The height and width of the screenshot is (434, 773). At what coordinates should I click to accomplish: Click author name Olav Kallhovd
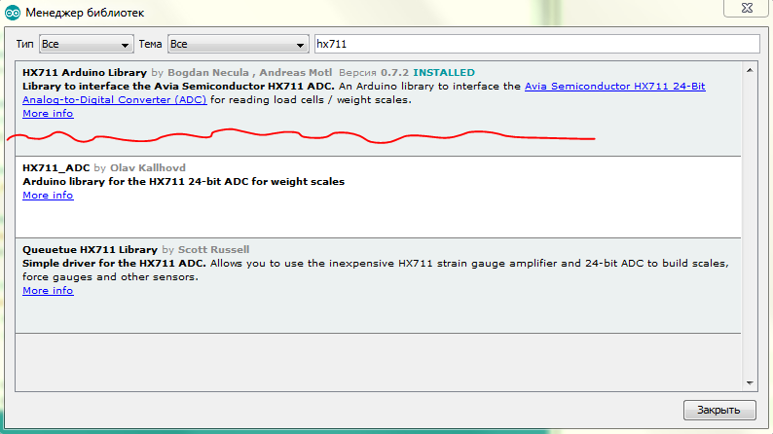coord(147,168)
